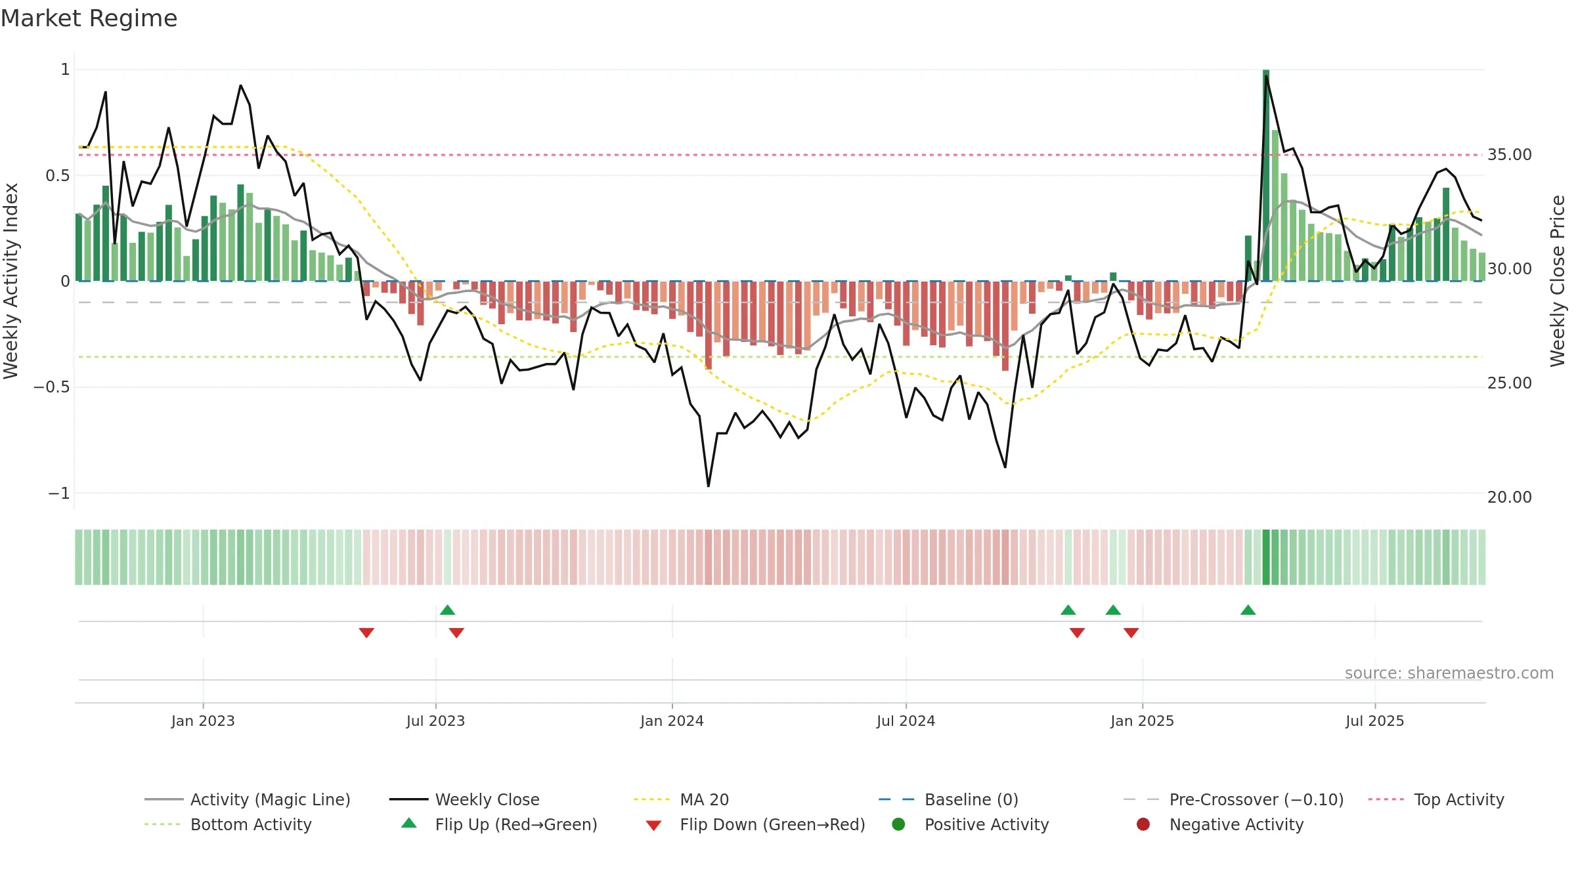The height and width of the screenshot is (886, 1576).
Task: Click the Jan 2024 x-axis label
Action: click(x=672, y=721)
